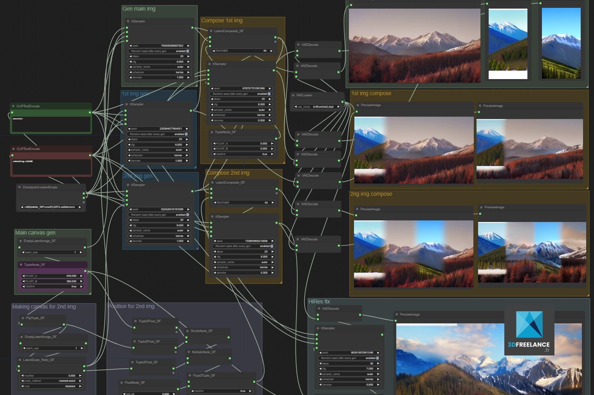
Task: Open vae_name dropdown in VAELoader node
Action: coord(317,106)
